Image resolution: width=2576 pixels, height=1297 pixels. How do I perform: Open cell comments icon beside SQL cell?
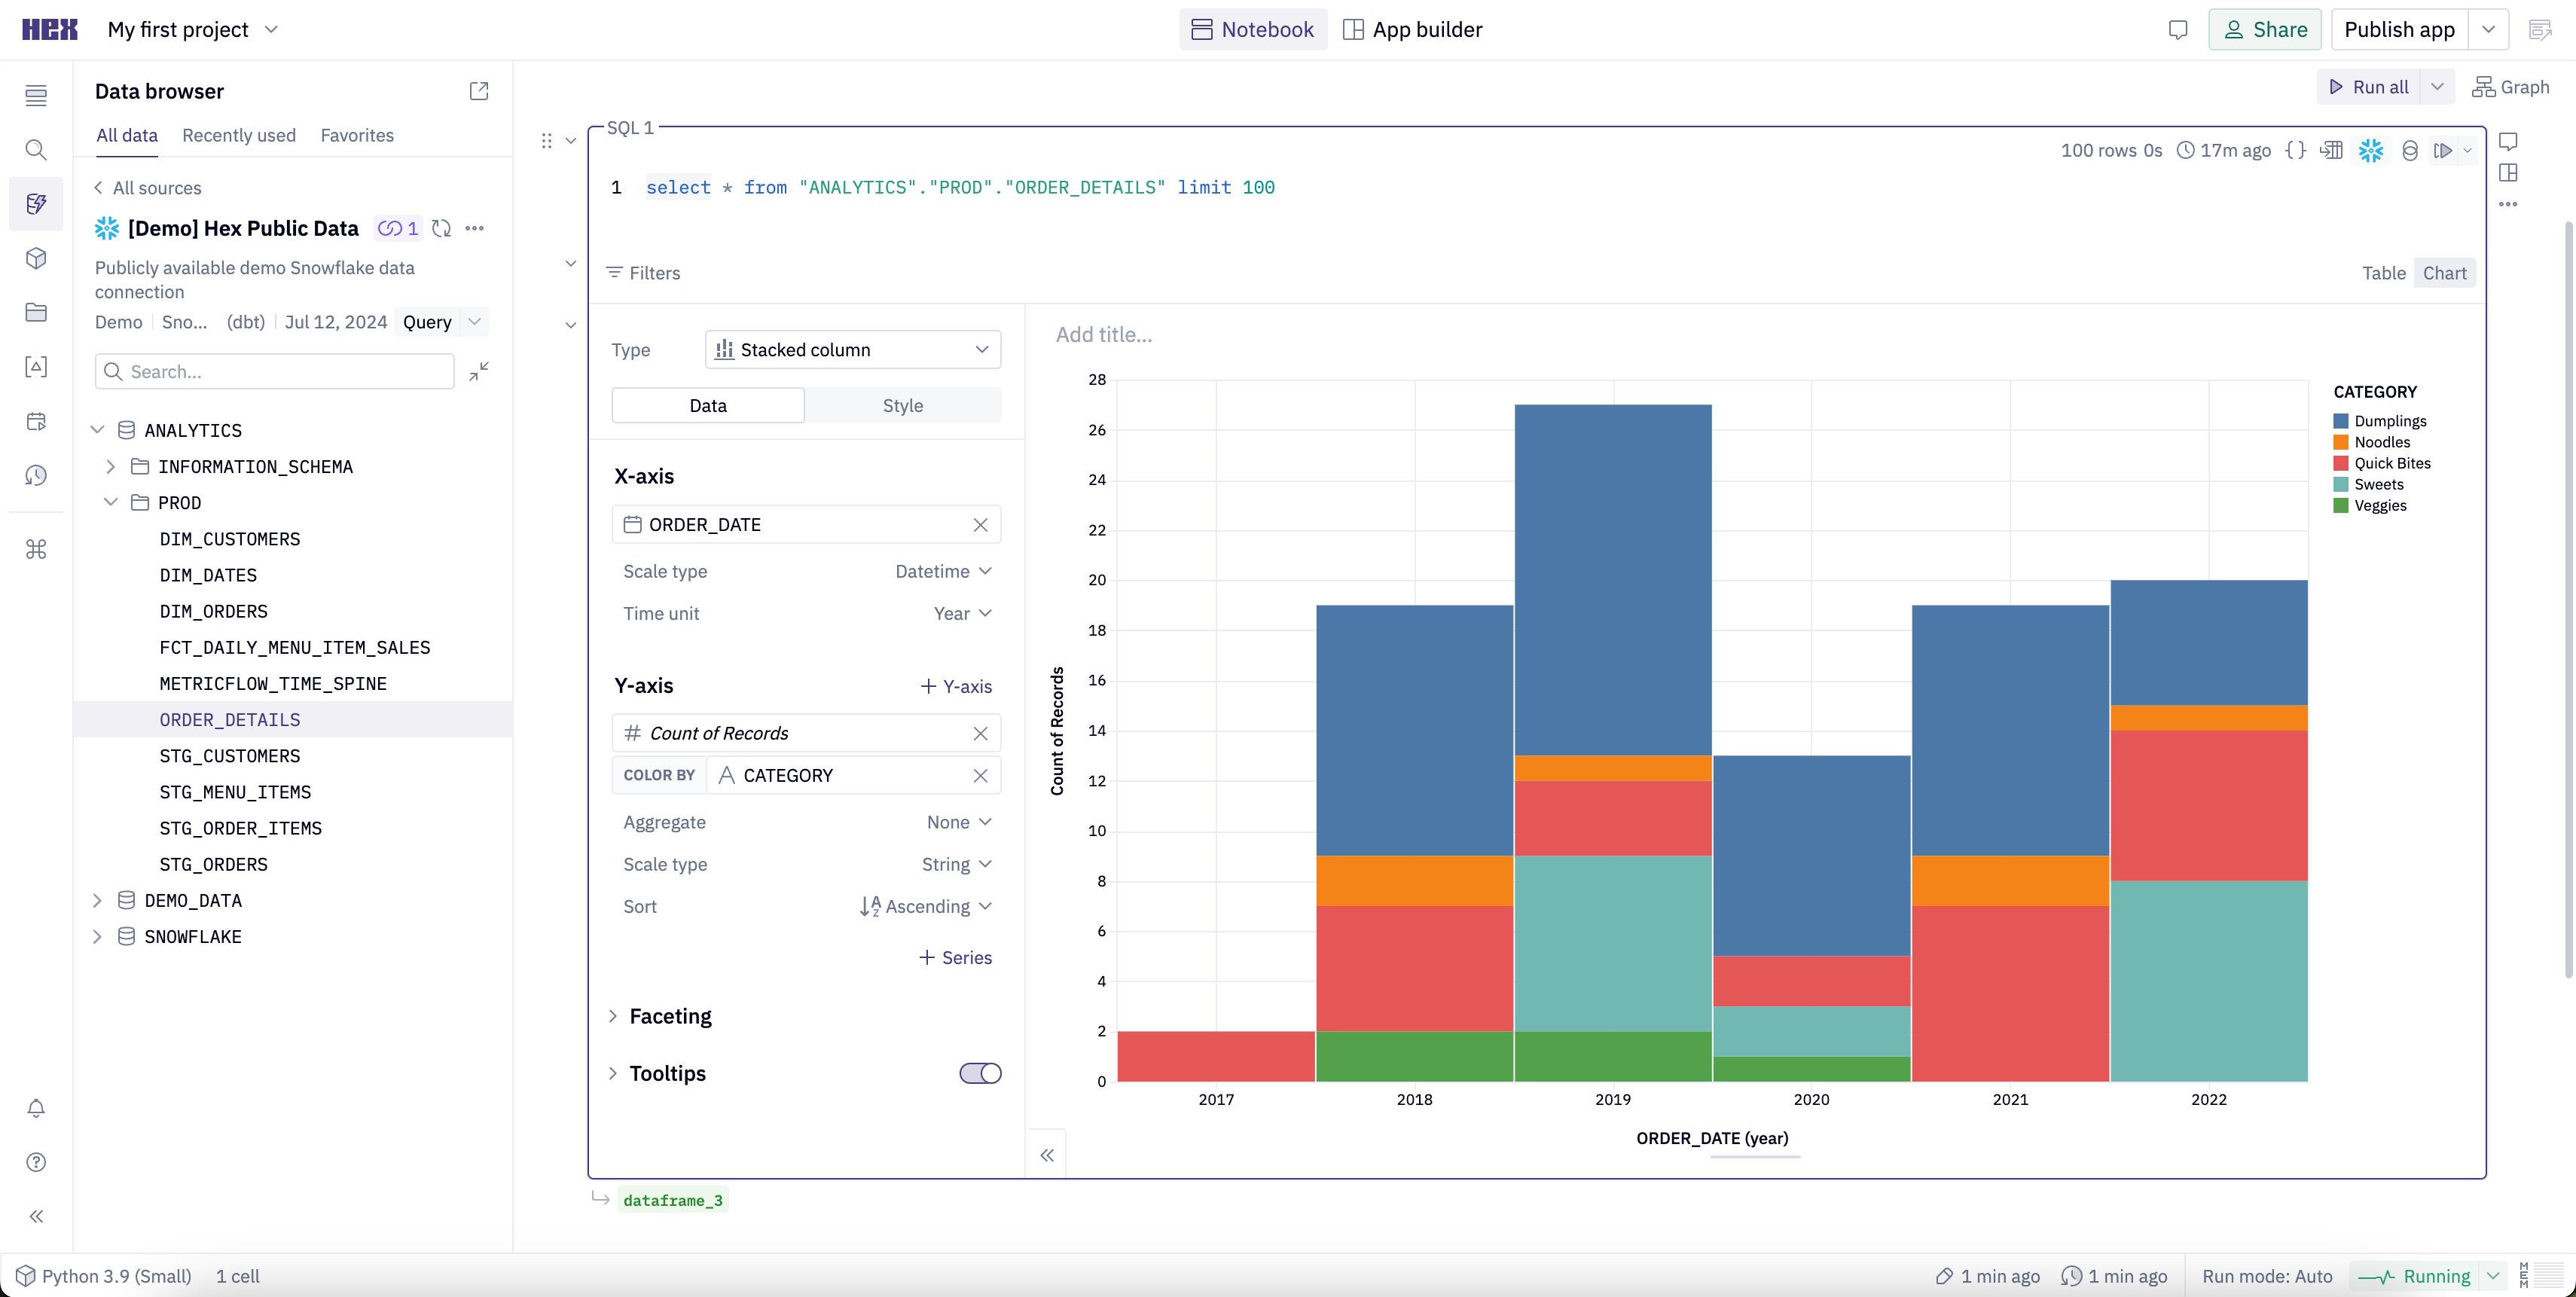tap(2510, 140)
